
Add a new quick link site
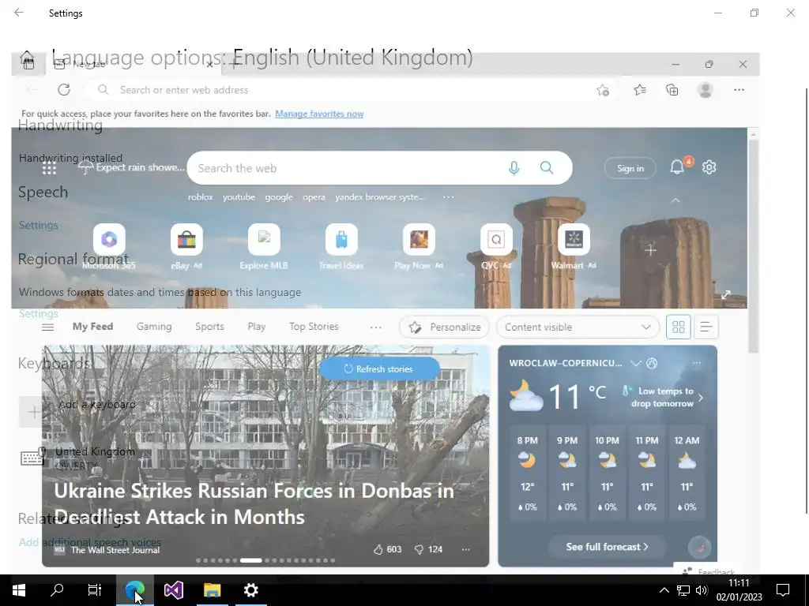click(651, 250)
